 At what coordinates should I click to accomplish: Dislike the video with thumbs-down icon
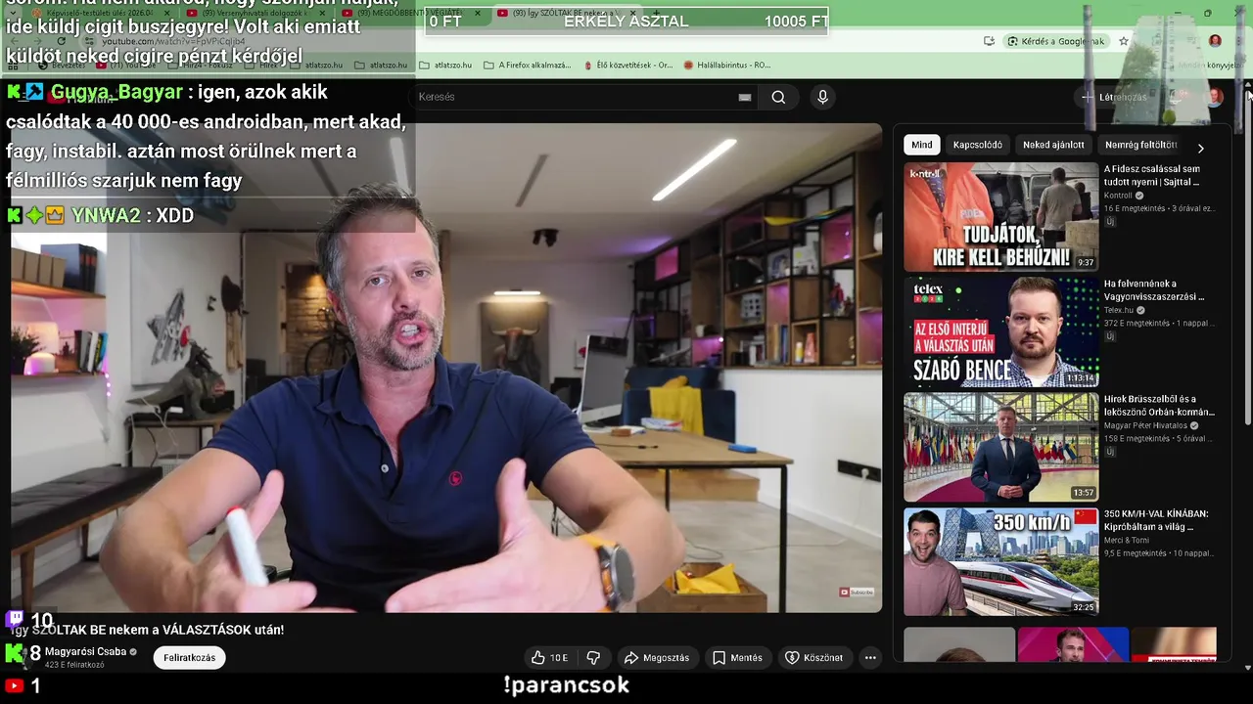coord(593,658)
